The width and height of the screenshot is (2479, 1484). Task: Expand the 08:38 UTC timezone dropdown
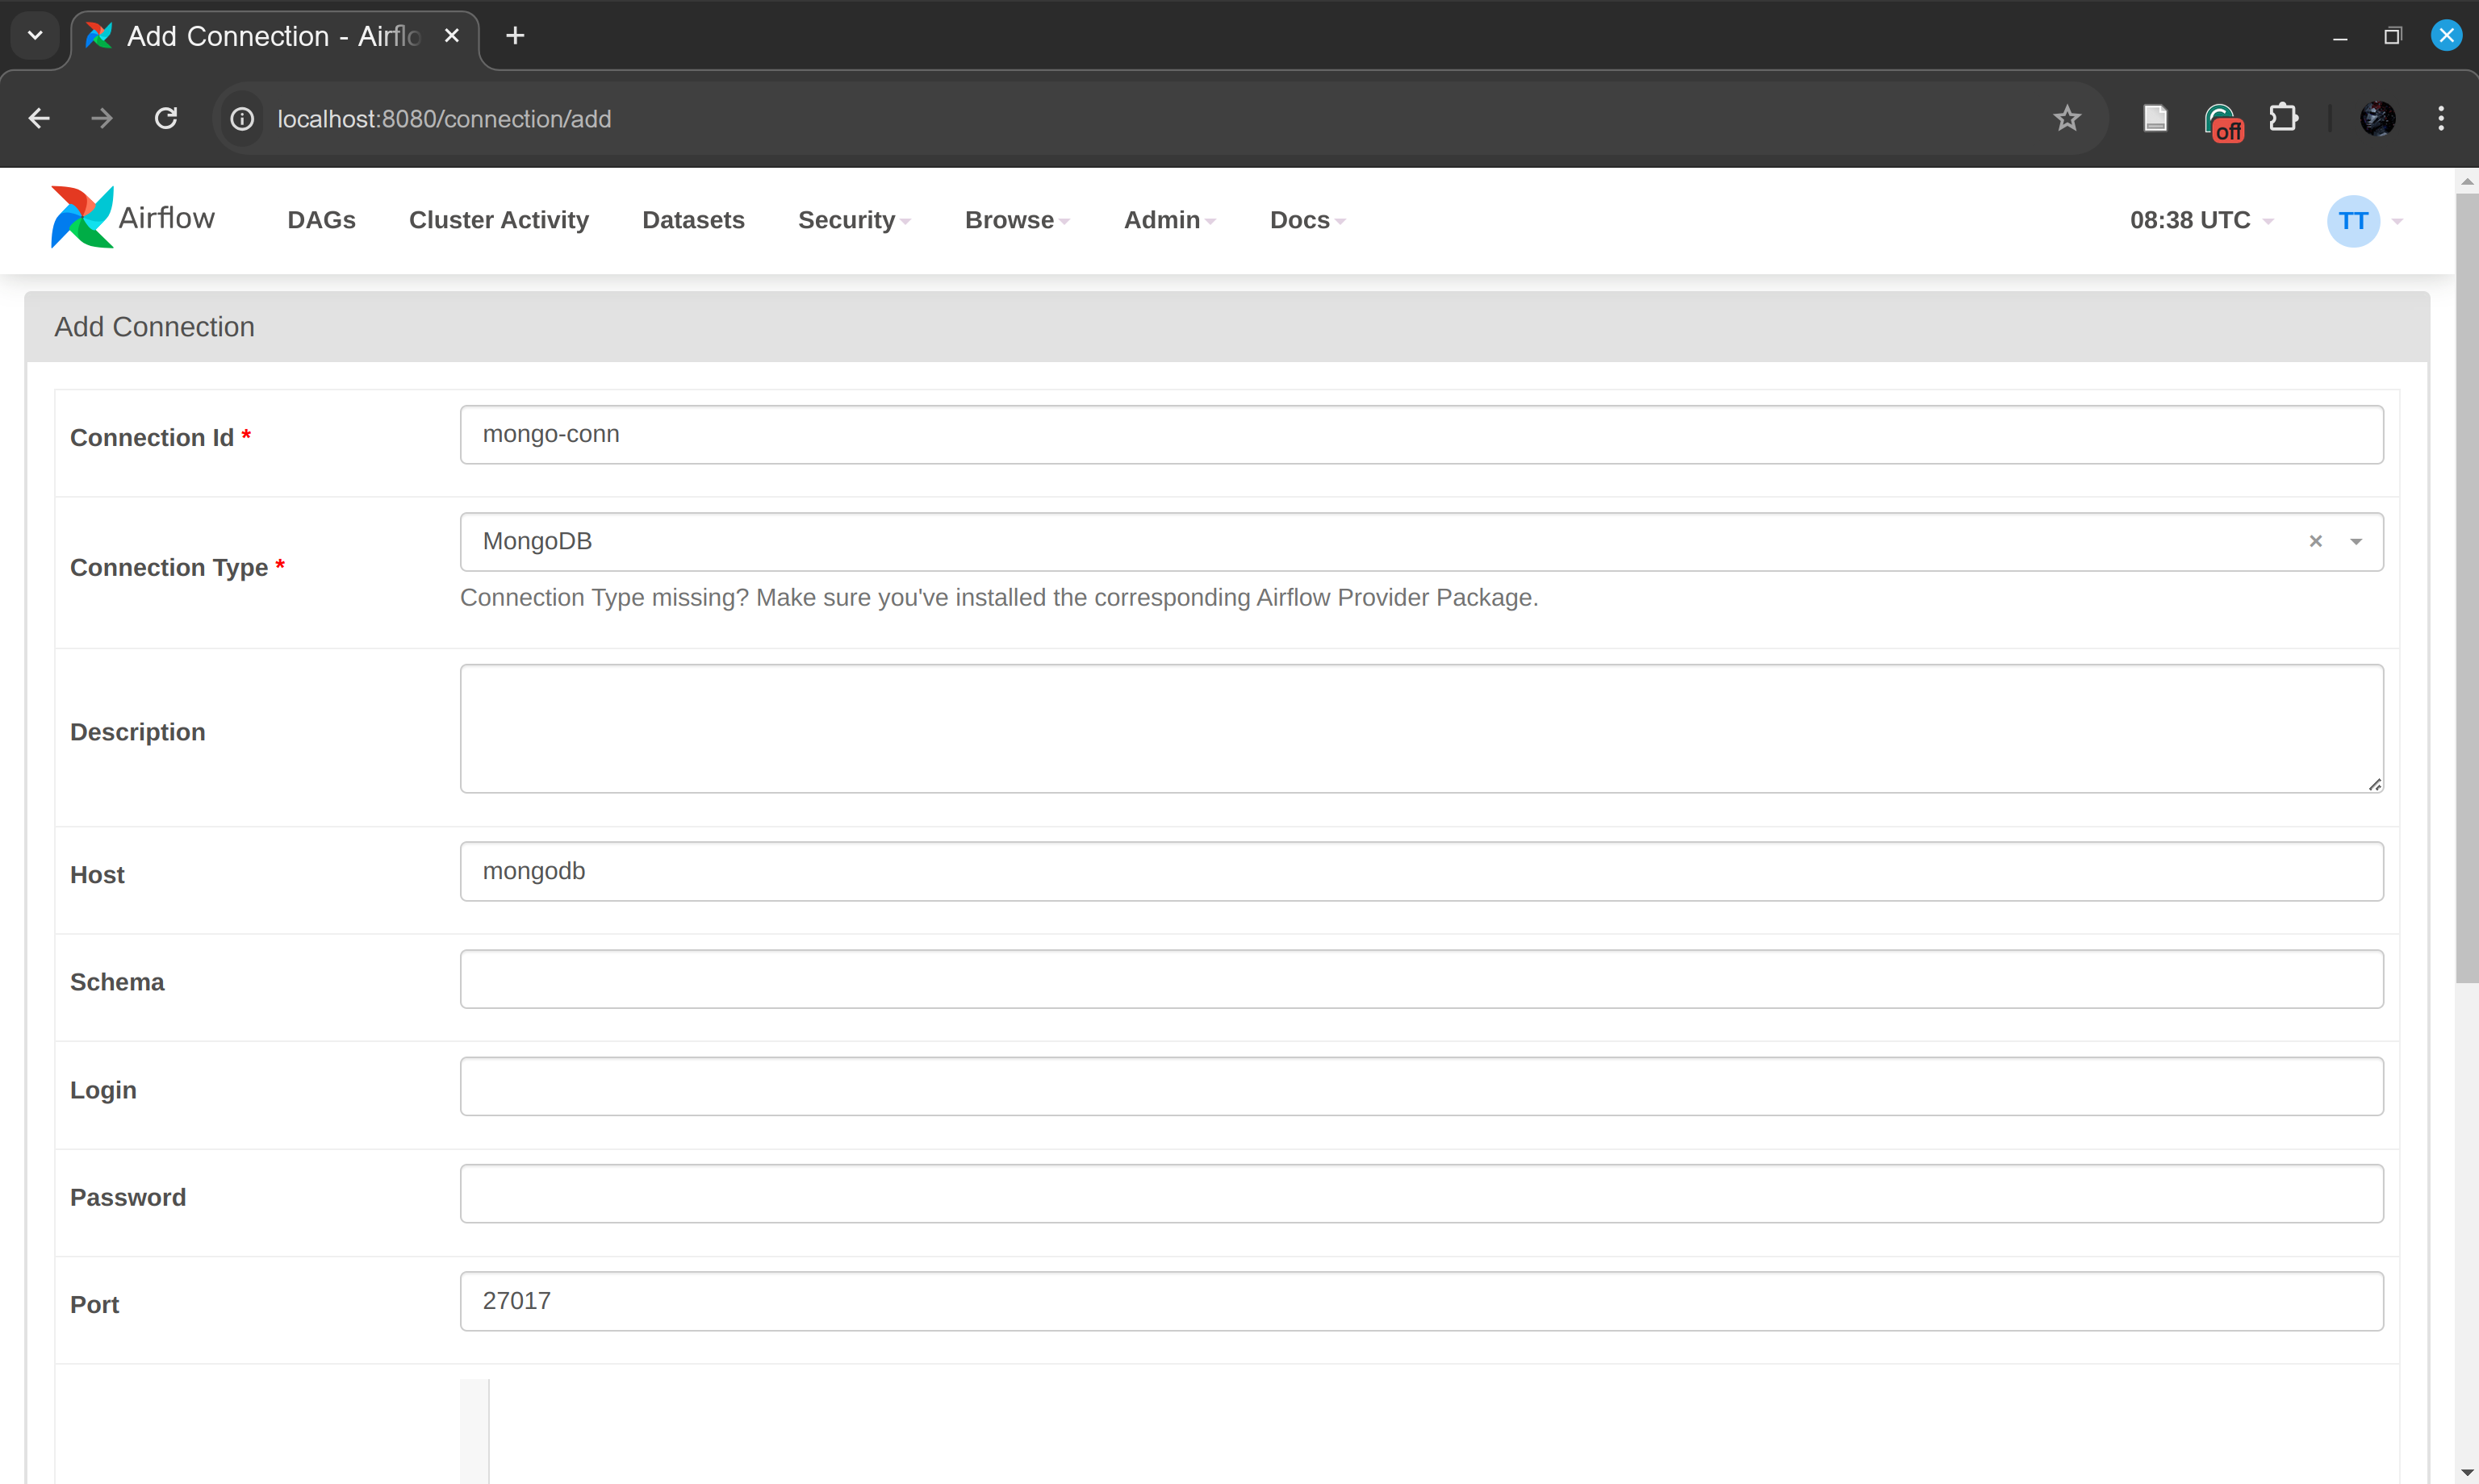tap(2200, 220)
